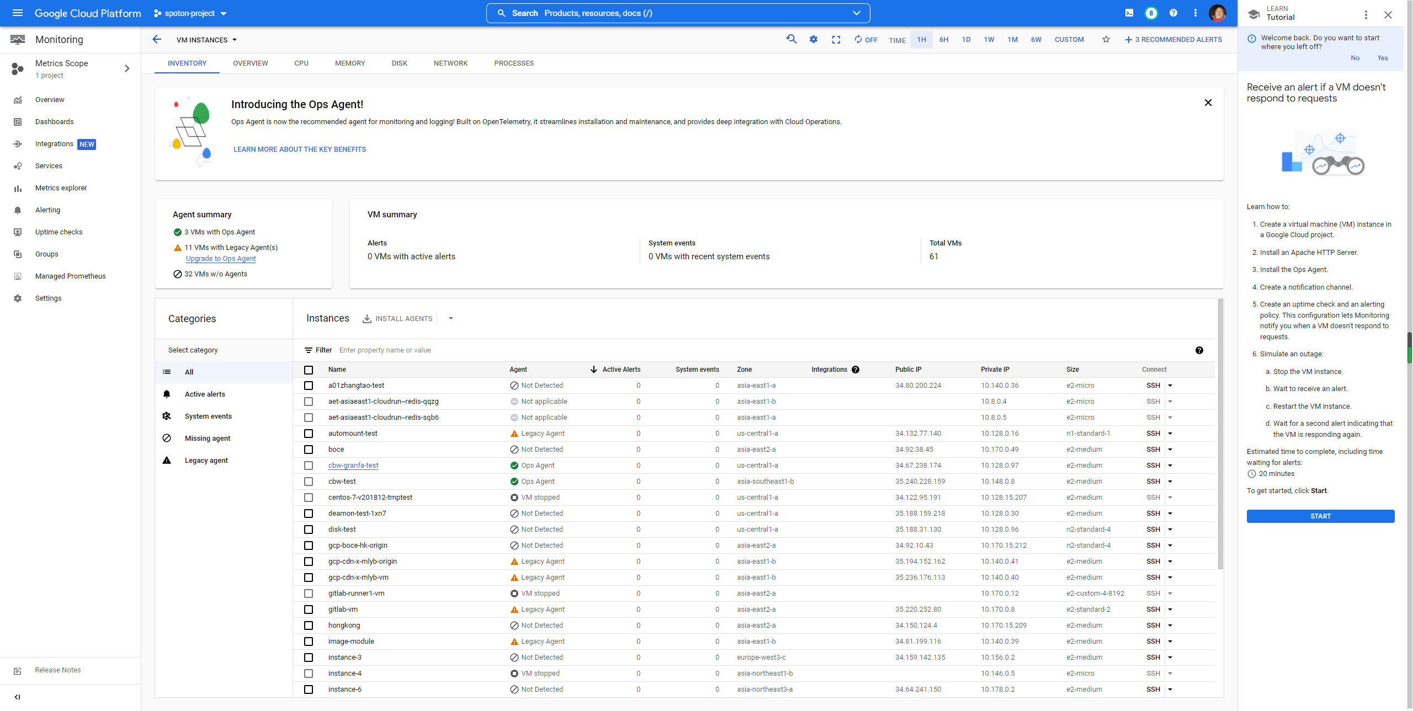This screenshot has height=711, width=1413.
Task: Open Tutorial panel more options menu
Action: click(x=1366, y=15)
